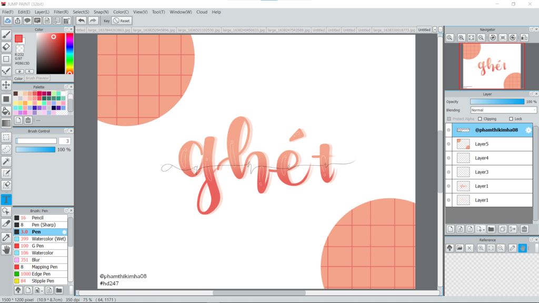Select the Mapping Pen brush

41,267
